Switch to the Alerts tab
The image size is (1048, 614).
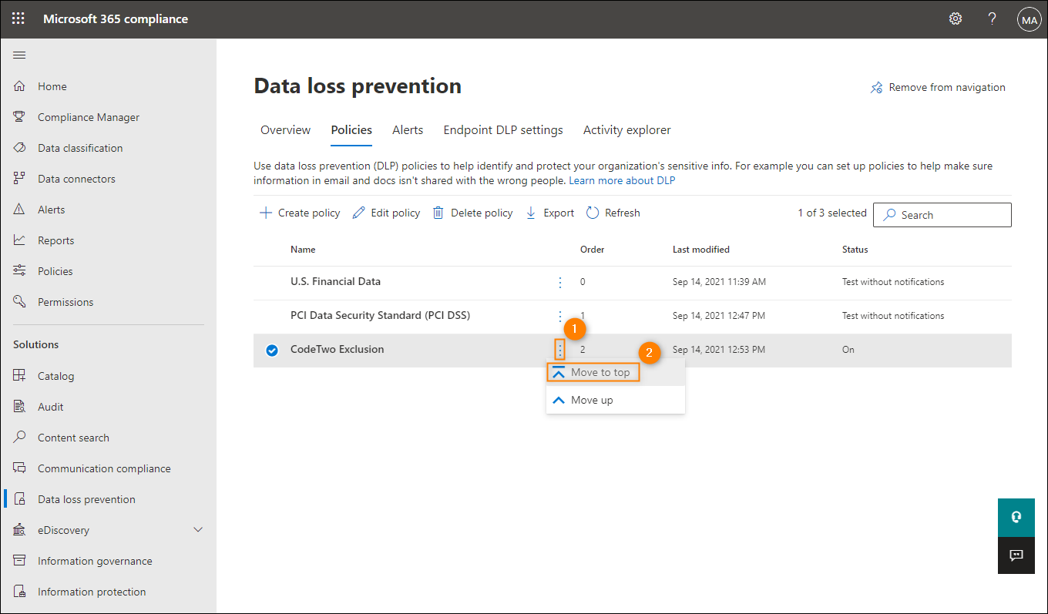[408, 130]
